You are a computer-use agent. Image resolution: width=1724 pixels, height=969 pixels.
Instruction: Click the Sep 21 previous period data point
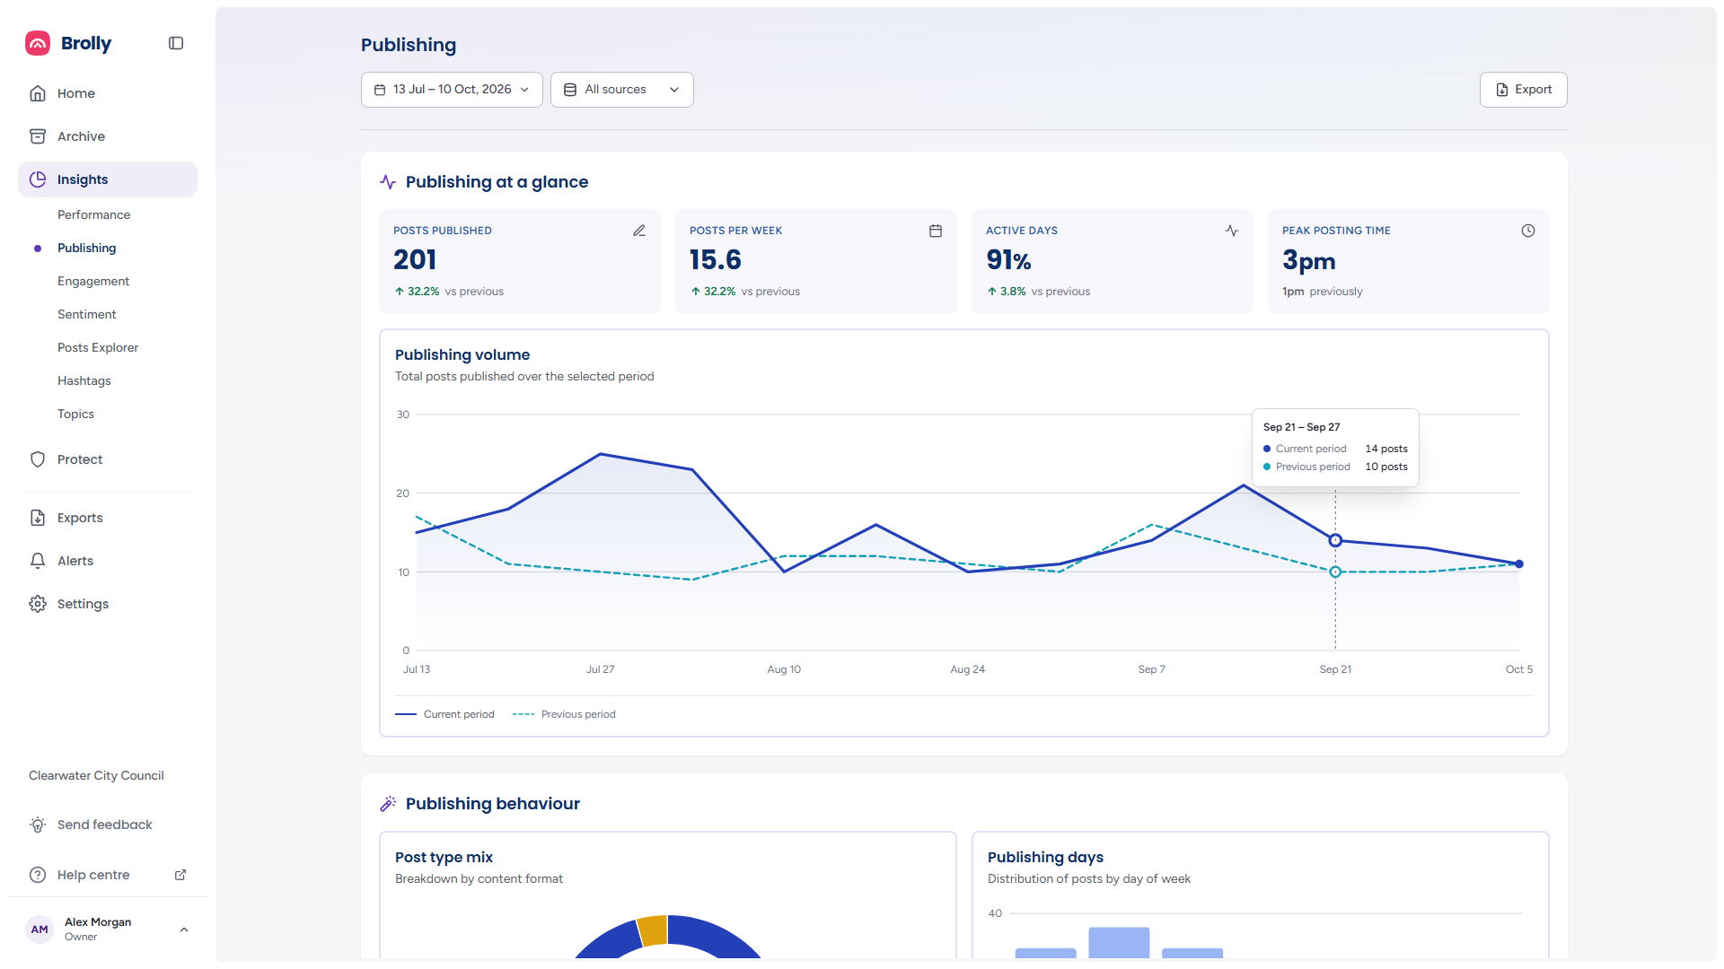coord(1335,572)
